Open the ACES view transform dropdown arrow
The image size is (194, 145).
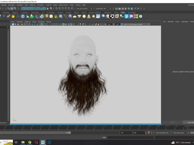(149, 24)
